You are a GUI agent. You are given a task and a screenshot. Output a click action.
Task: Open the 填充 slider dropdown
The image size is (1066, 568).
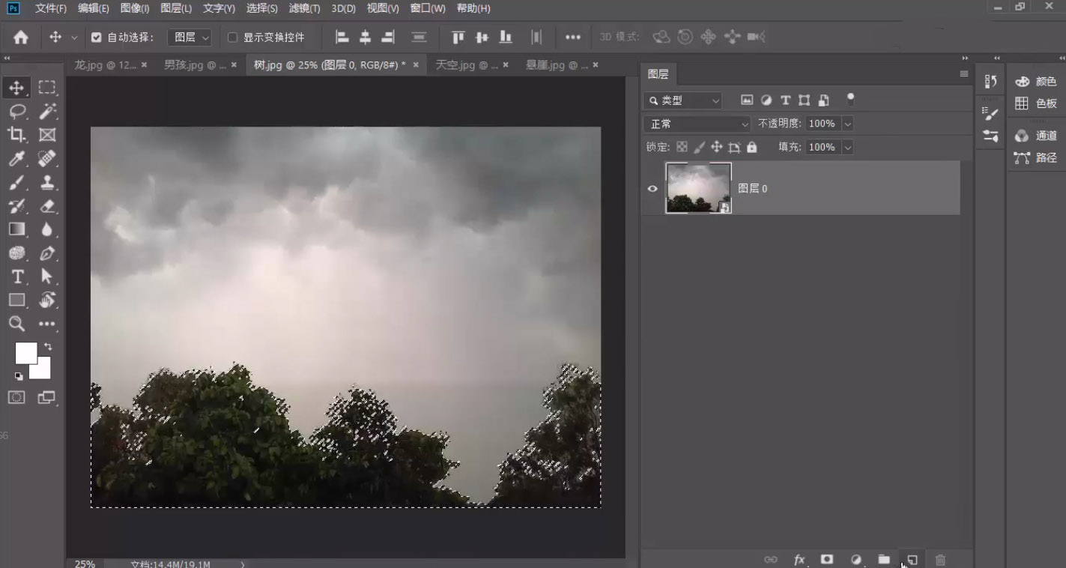(x=848, y=147)
